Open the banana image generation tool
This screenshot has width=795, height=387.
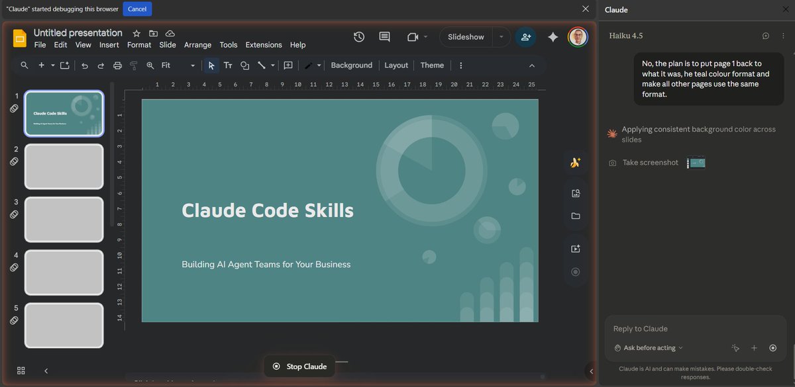575,161
